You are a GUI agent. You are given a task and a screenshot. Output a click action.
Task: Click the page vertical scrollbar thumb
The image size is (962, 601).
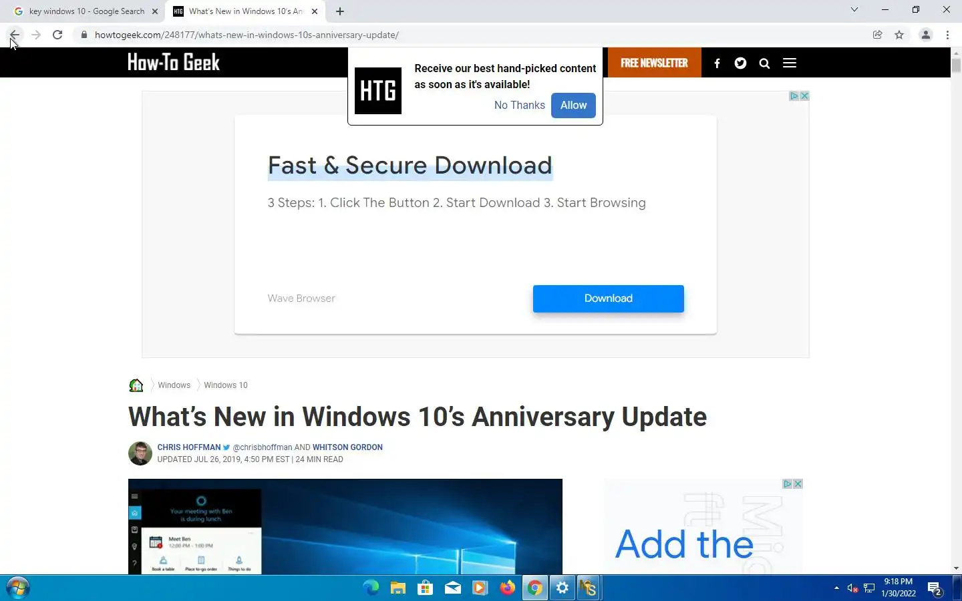956,65
